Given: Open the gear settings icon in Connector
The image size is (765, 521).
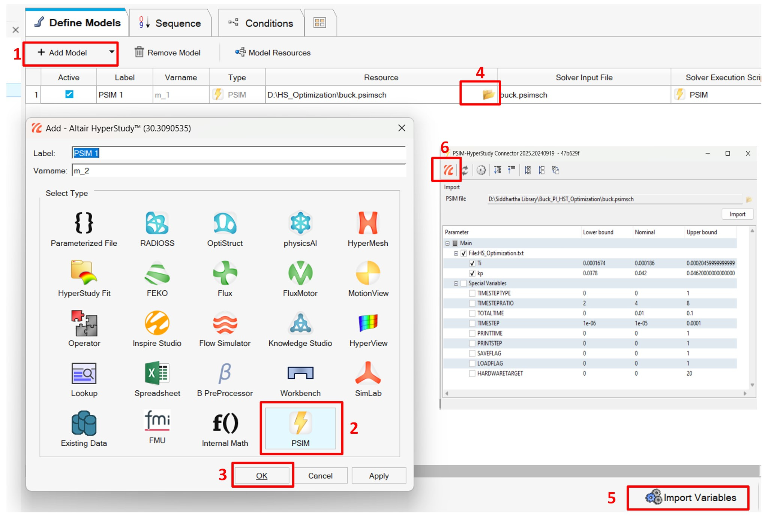Looking at the screenshot, I should [481, 170].
